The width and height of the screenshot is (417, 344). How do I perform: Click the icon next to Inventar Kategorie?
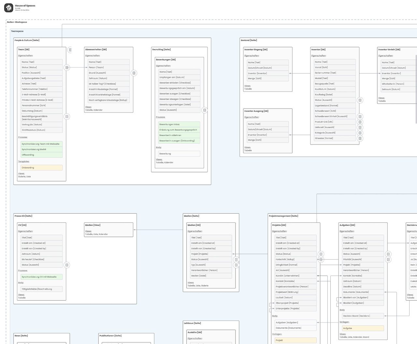click(360, 133)
